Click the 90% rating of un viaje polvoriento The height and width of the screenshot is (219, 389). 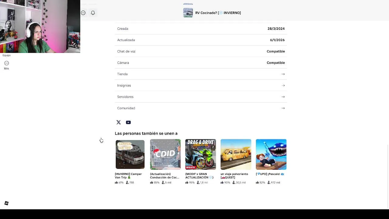click(225, 182)
